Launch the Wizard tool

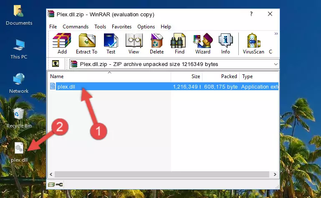[x=203, y=43]
